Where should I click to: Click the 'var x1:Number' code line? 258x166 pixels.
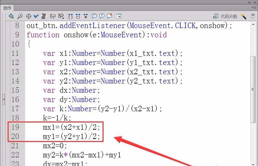(113, 53)
